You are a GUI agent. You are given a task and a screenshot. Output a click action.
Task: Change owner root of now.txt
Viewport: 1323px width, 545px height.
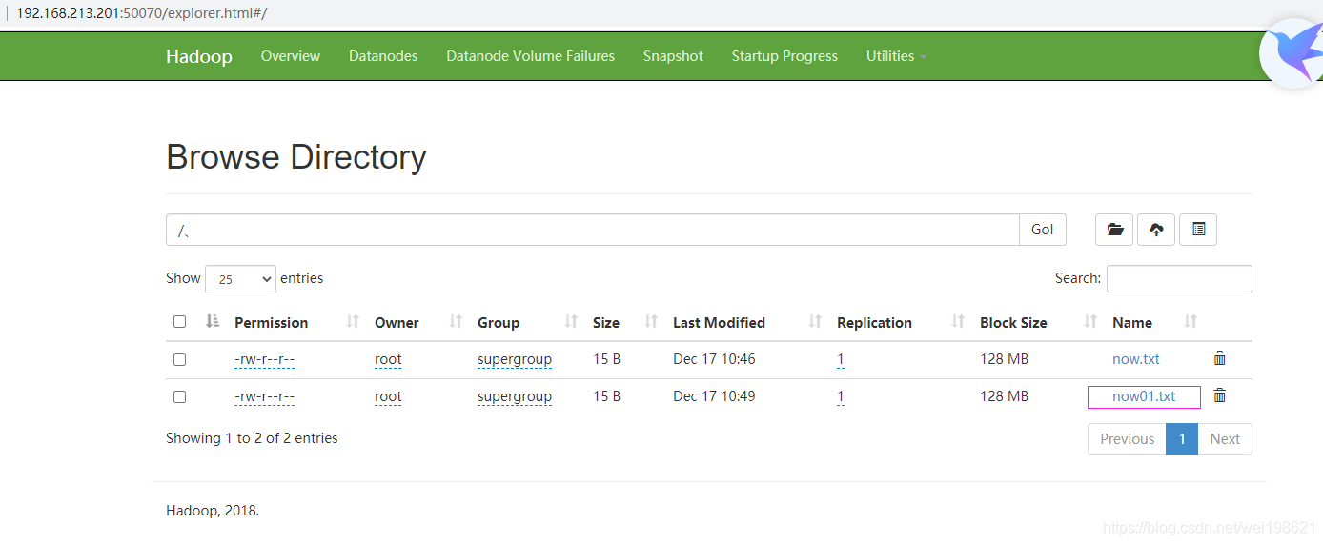pos(388,359)
